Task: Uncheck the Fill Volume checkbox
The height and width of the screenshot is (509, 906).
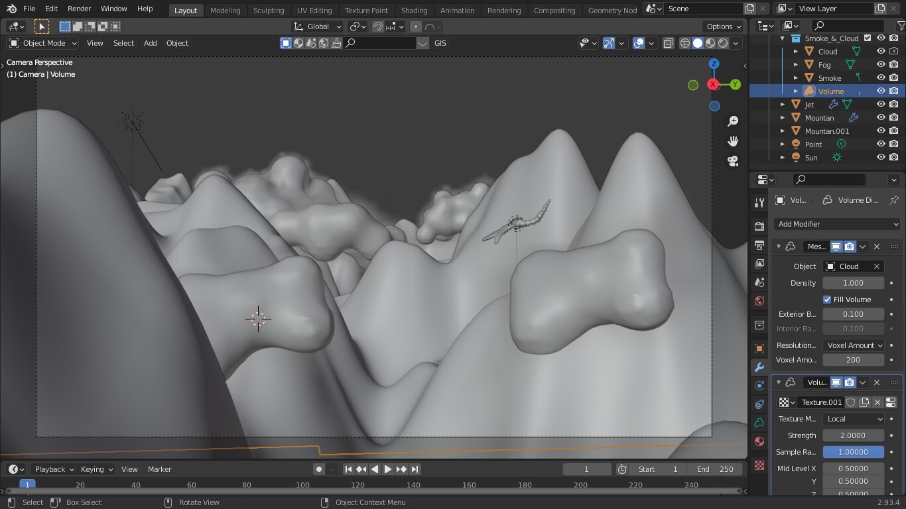Action: (x=827, y=300)
